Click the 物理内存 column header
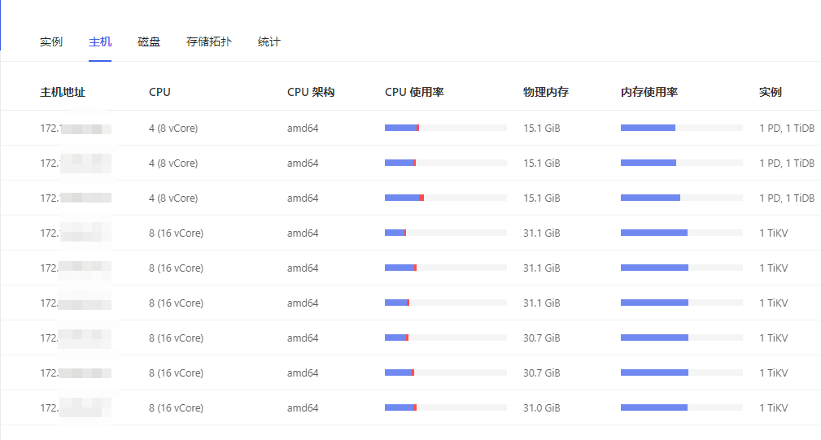 (x=546, y=92)
